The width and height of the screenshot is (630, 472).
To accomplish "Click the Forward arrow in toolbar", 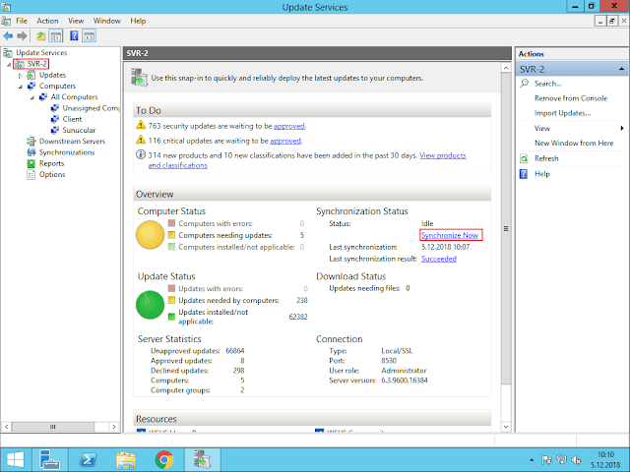I will (22, 36).
